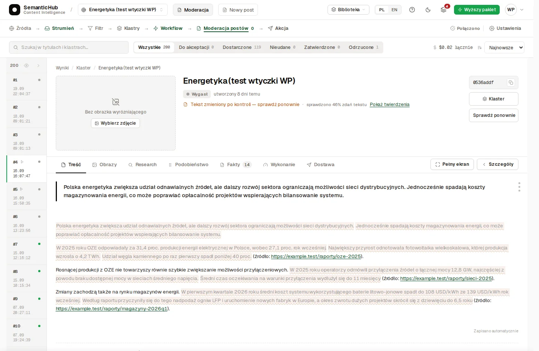
Task: Filter by Wszystkie 200
Action: pos(154,47)
